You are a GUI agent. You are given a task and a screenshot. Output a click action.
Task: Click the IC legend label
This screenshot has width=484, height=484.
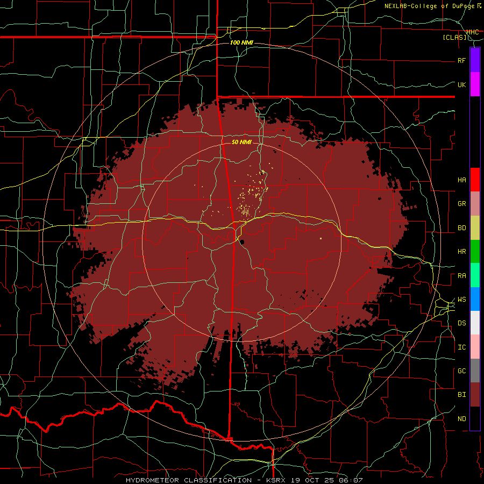coord(462,347)
